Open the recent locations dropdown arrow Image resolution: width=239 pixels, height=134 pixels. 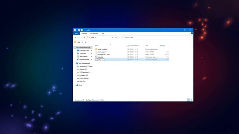(82, 37)
